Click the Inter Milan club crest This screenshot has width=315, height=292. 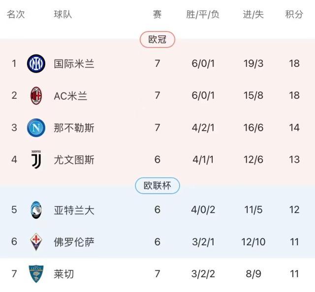(36, 63)
